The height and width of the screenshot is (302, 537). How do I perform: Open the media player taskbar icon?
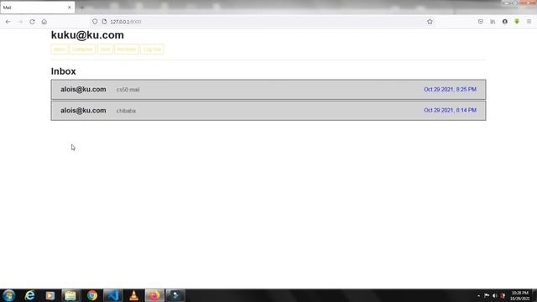(50, 295)
